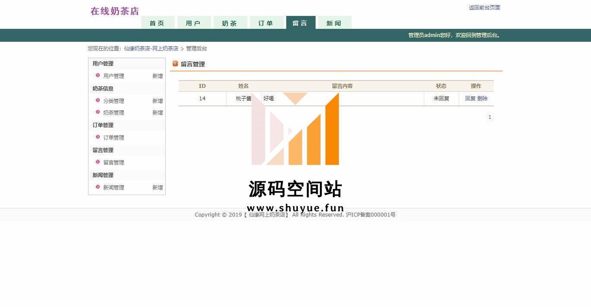Click the 留言内容 column header

[x=342, y=86]
